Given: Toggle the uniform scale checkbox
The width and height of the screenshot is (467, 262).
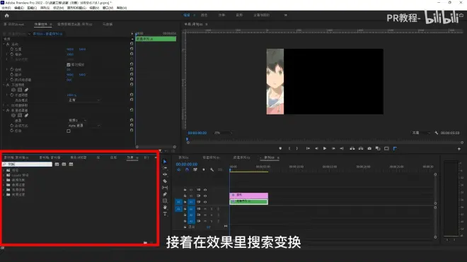Looking at the screenshot, I should pos(69,64).
